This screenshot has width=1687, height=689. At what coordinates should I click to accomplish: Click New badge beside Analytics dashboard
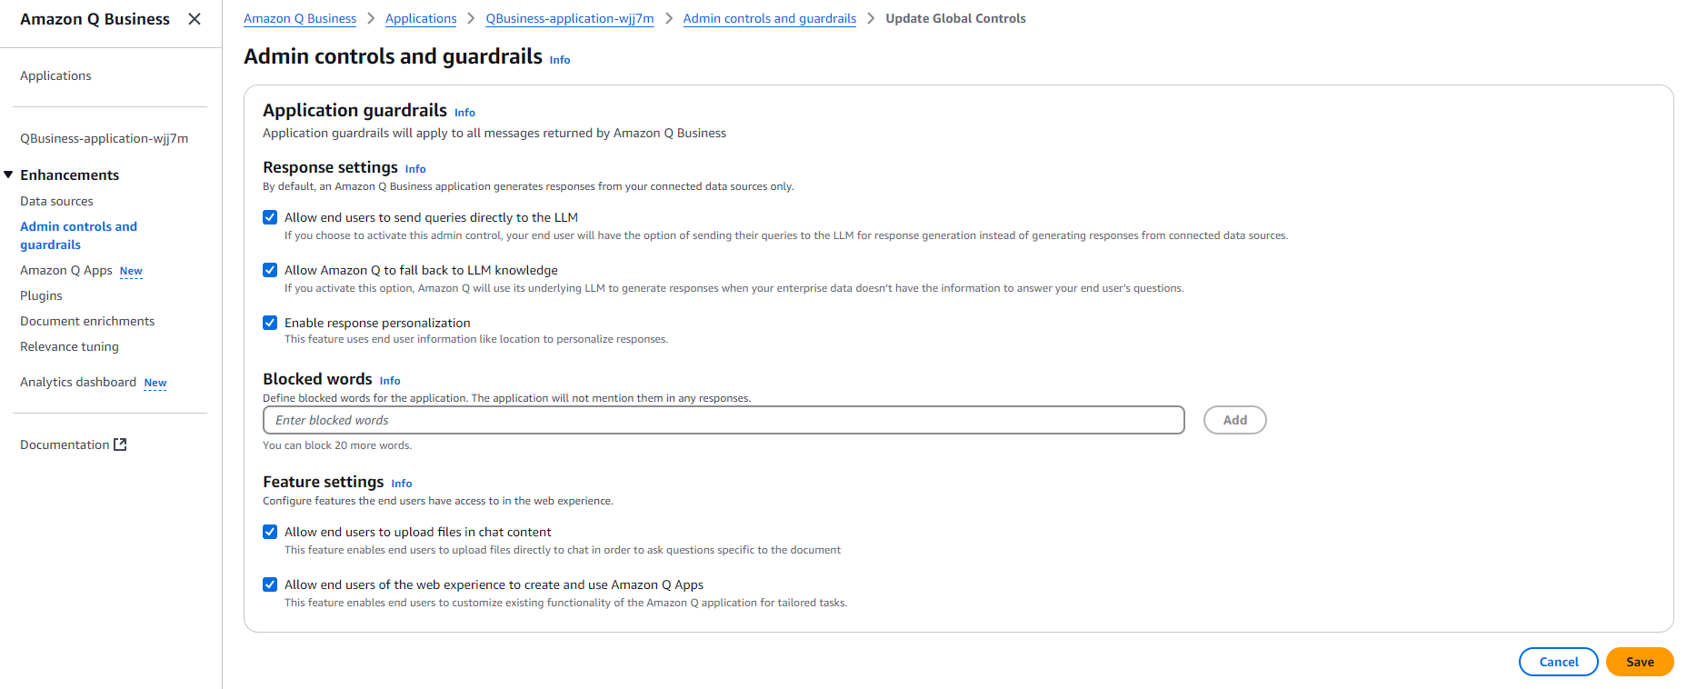(155, 383)
